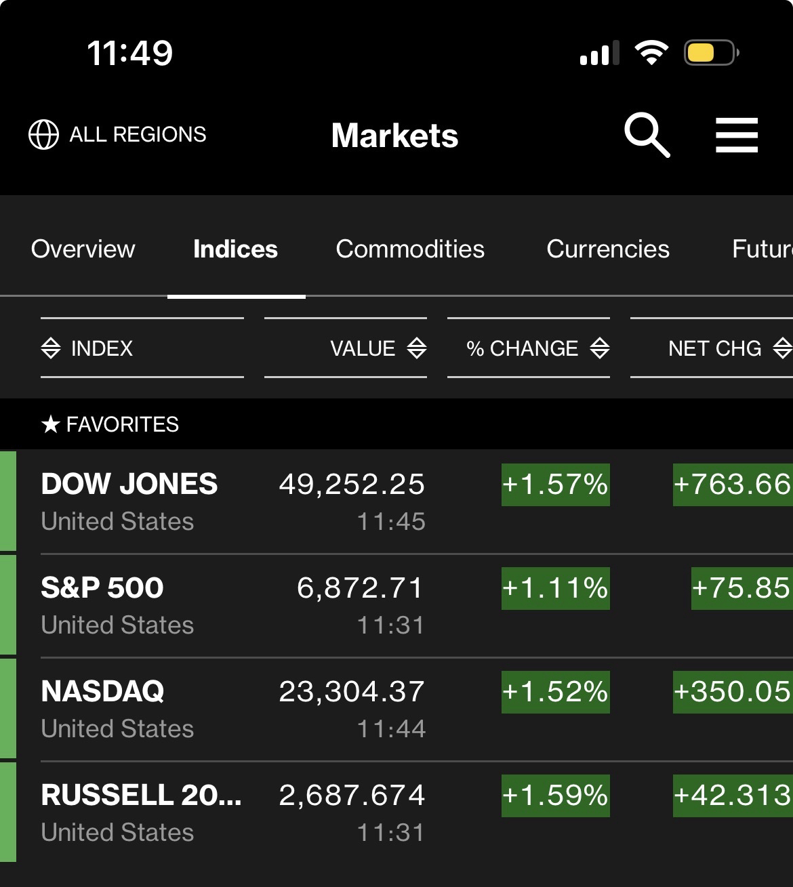Select the NASDAQ index row
The width and height of the screenshot is (793, 887).
point(102,692)
